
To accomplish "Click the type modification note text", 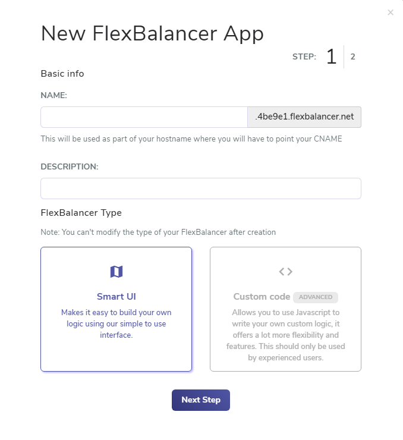I will [158, 232].
